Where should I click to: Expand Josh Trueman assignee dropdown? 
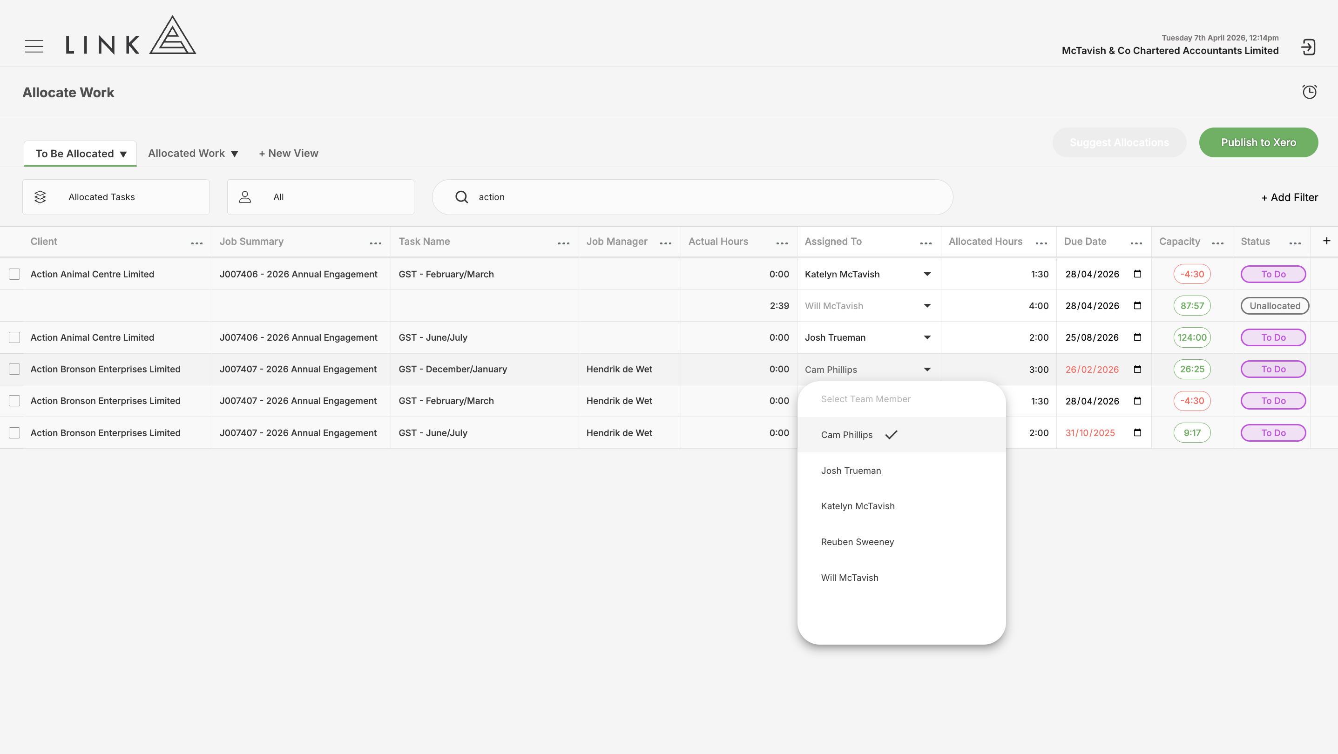[926, 337]
